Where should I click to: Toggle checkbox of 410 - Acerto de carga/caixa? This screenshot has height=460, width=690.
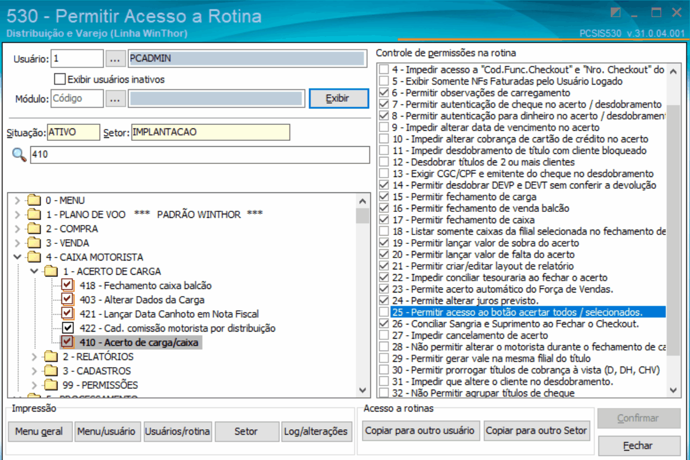(67, 342)
